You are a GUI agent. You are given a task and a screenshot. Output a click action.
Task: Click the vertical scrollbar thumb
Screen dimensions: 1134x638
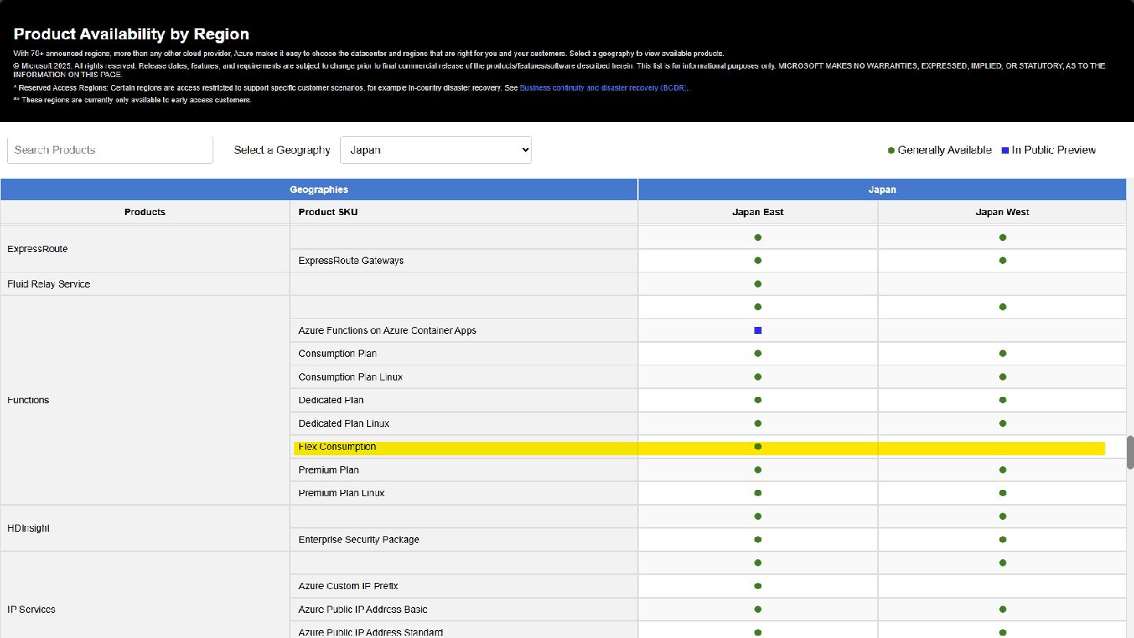click(1129, 451)
